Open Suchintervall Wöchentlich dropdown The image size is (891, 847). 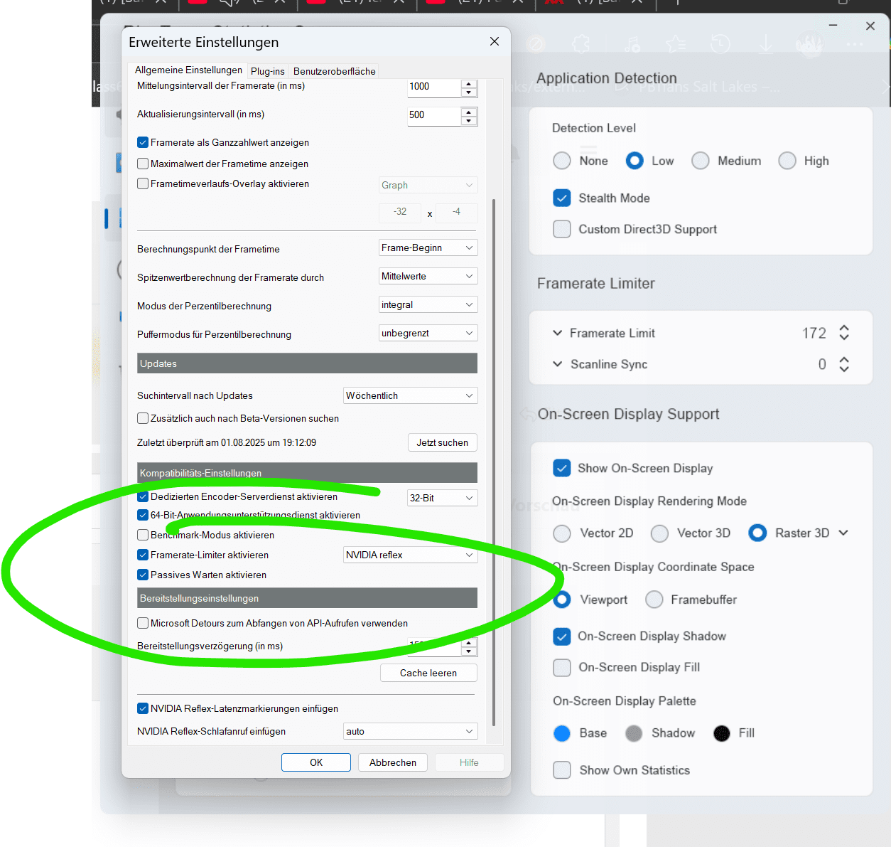(x=410, y=395)
